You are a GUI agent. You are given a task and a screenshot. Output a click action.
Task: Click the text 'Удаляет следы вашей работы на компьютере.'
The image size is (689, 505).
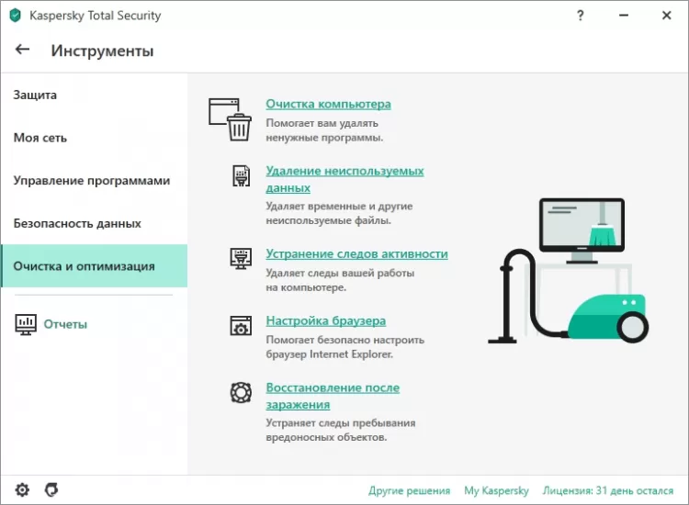pos(340,280)
